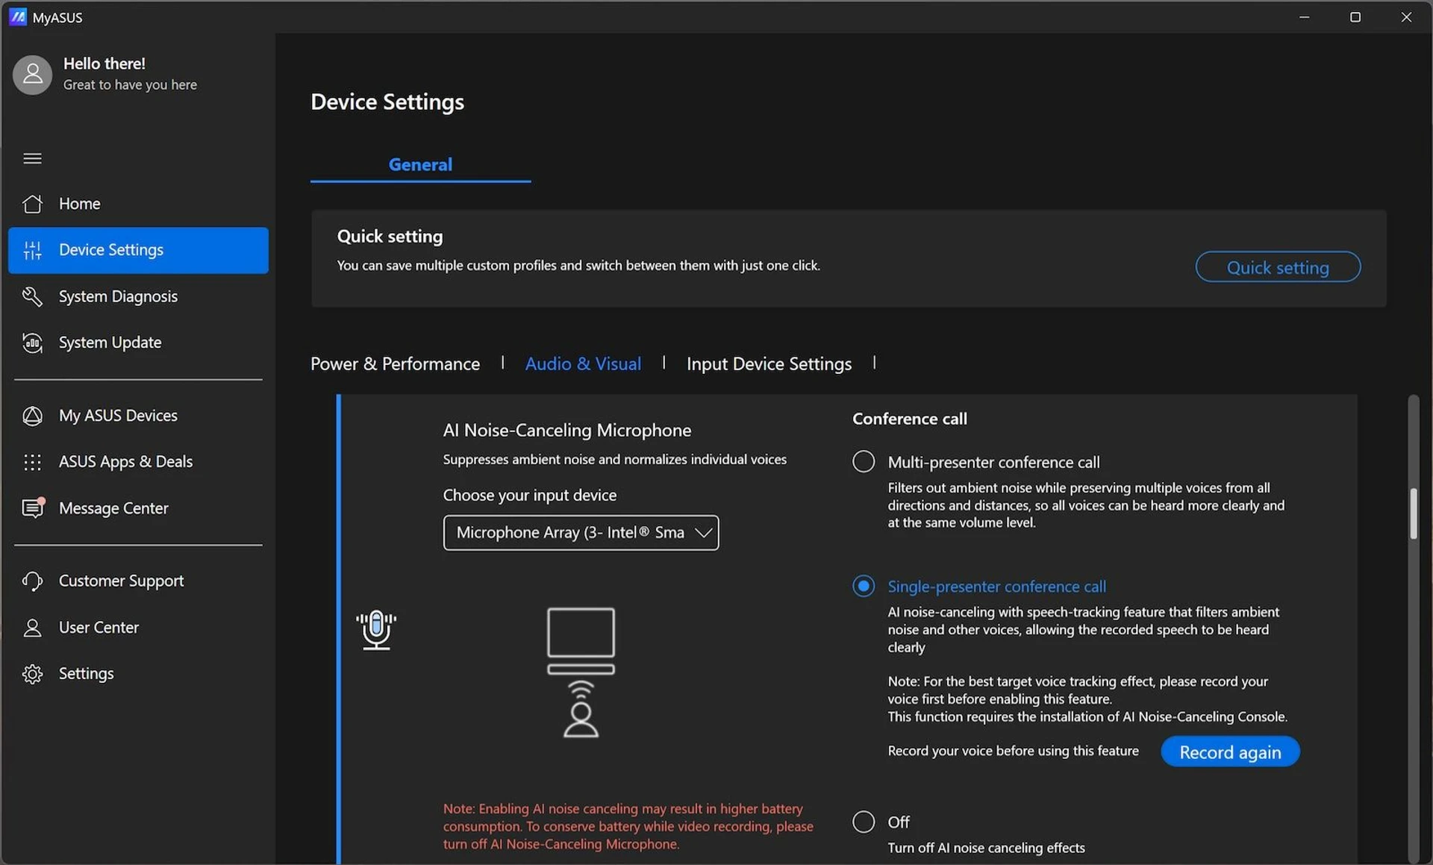Click the Settings gear icon
Image resolution: width=1433 pixels, height=865 pixels.
click(x=32, y=674)
